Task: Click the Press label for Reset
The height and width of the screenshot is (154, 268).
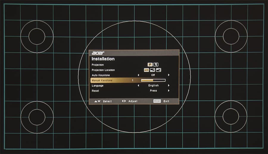Action: [x=153, y=91]
